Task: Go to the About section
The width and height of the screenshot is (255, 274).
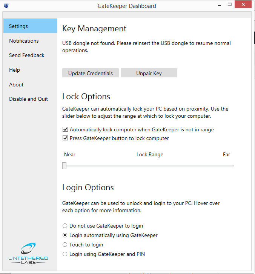Action: pyautogui.click(x=16, y=85)
